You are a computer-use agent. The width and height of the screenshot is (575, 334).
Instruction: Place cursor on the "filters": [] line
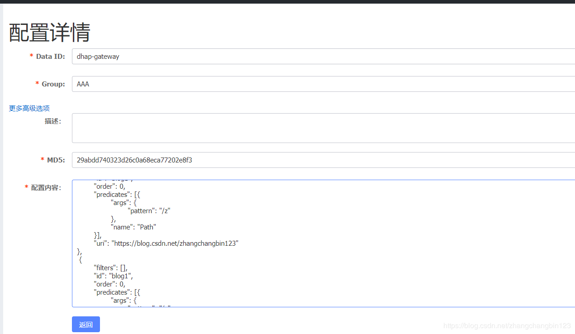tap(110, 268)
